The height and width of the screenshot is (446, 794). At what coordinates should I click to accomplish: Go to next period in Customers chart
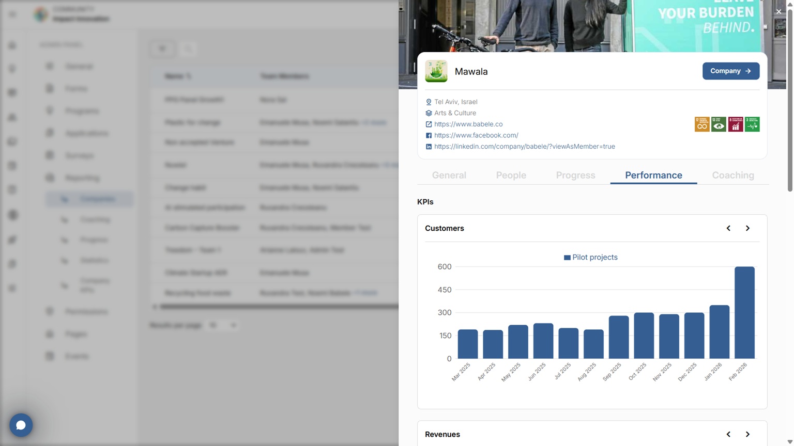tap(747, 228)
